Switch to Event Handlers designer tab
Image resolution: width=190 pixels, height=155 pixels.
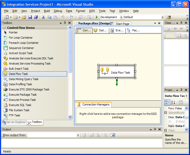(x=117, y=30)
